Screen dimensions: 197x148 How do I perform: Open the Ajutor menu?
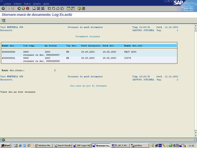tap(46, 4)
